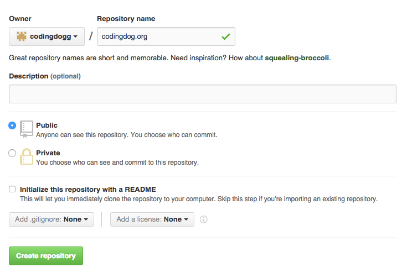Expand the Add a license dropdown
This screenshot has height=278, width=407.
[152, 219]
